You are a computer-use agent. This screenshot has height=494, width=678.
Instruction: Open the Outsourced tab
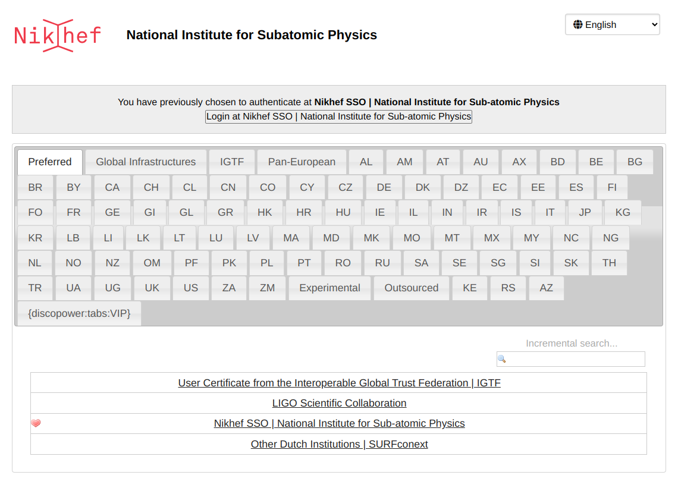click(411, 288)
